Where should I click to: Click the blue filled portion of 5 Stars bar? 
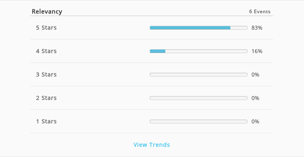[190, 28]
